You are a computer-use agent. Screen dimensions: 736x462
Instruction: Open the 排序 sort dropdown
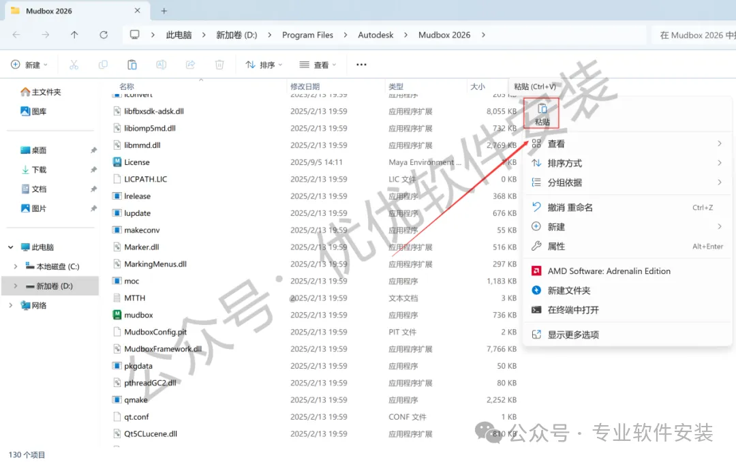264,65
